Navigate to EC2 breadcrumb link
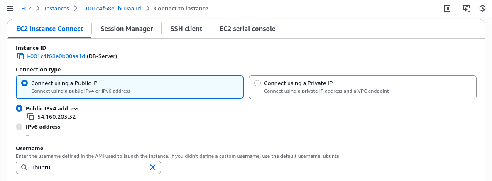This screenshot has height=181, width=492. point(26,8)
